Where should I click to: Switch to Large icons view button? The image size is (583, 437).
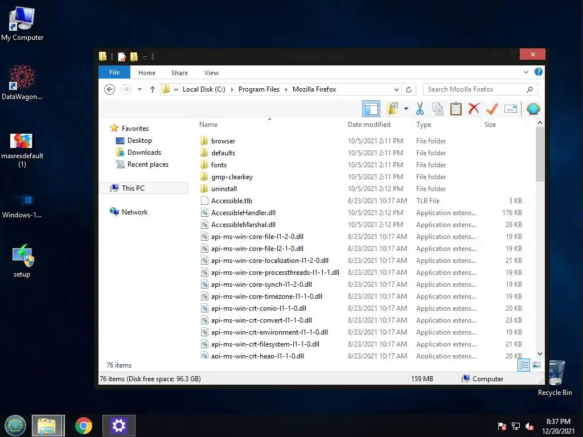tap(536, 365)
